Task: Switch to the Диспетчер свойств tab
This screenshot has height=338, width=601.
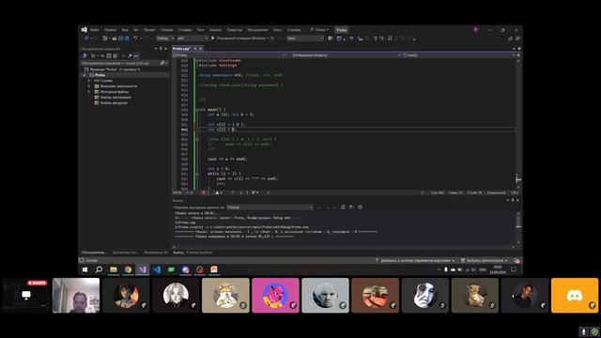Action: 125,253
